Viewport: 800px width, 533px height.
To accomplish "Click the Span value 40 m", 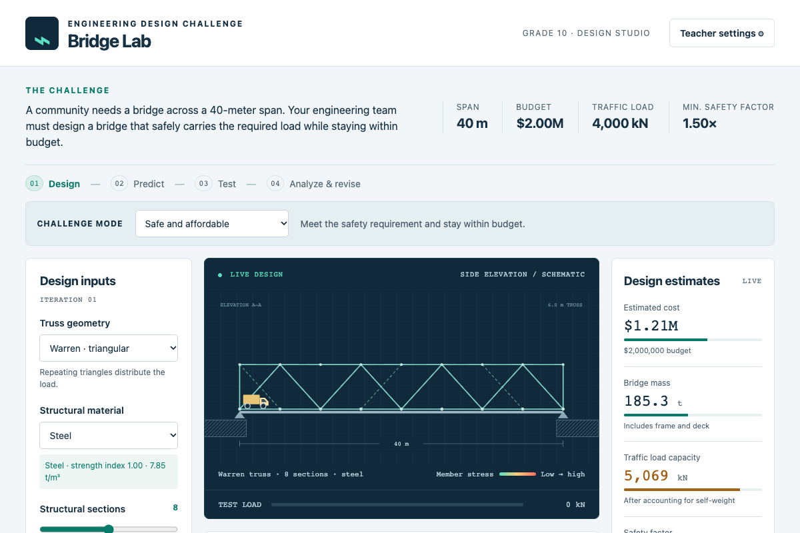I will pyautogui.click(x=472, y=123).
